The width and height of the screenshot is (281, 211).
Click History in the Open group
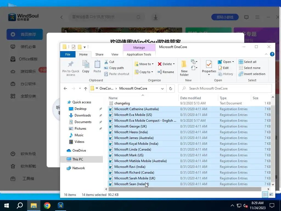point(226,74)
